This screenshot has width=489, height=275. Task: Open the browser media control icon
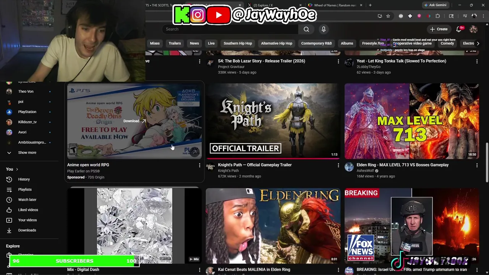point(465,16)
